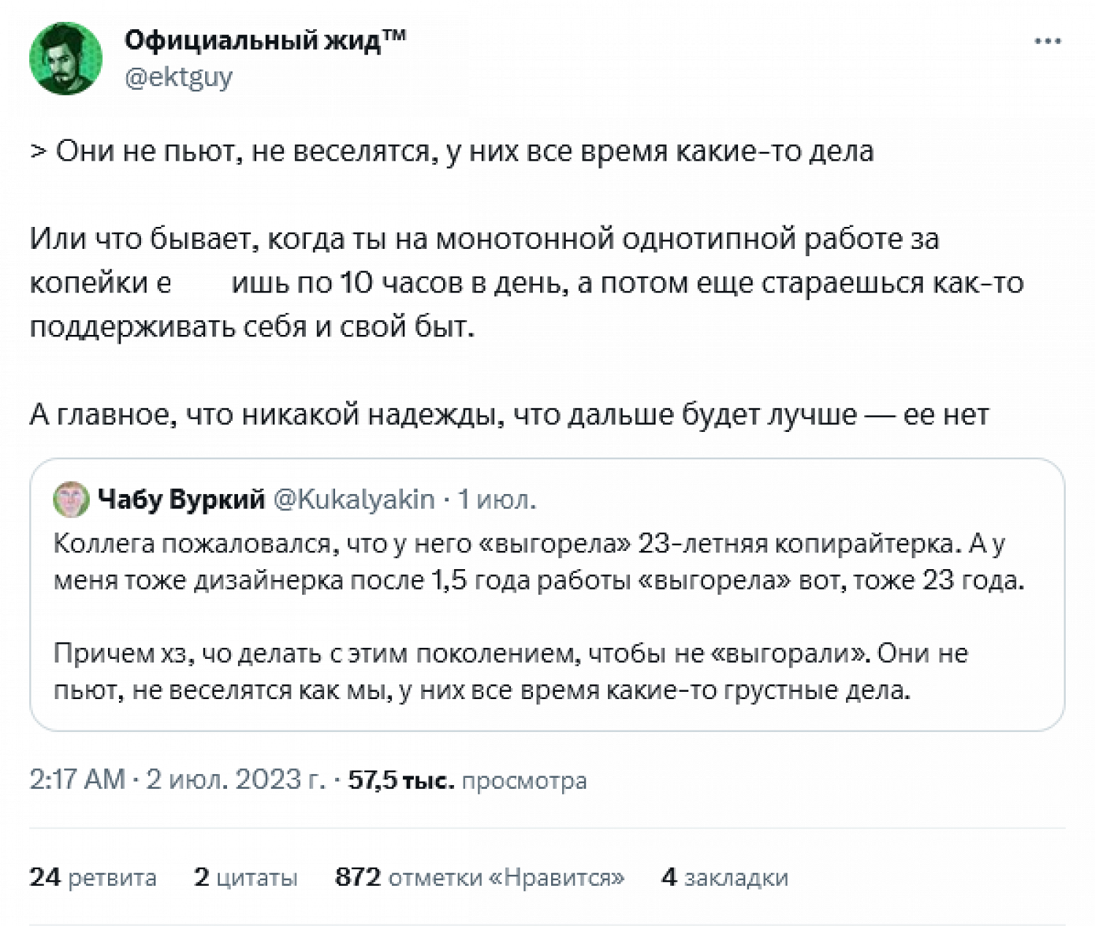1095x926 pixels.
Task: Open the 2 цитаты list
Action: (x=245, y=876)
